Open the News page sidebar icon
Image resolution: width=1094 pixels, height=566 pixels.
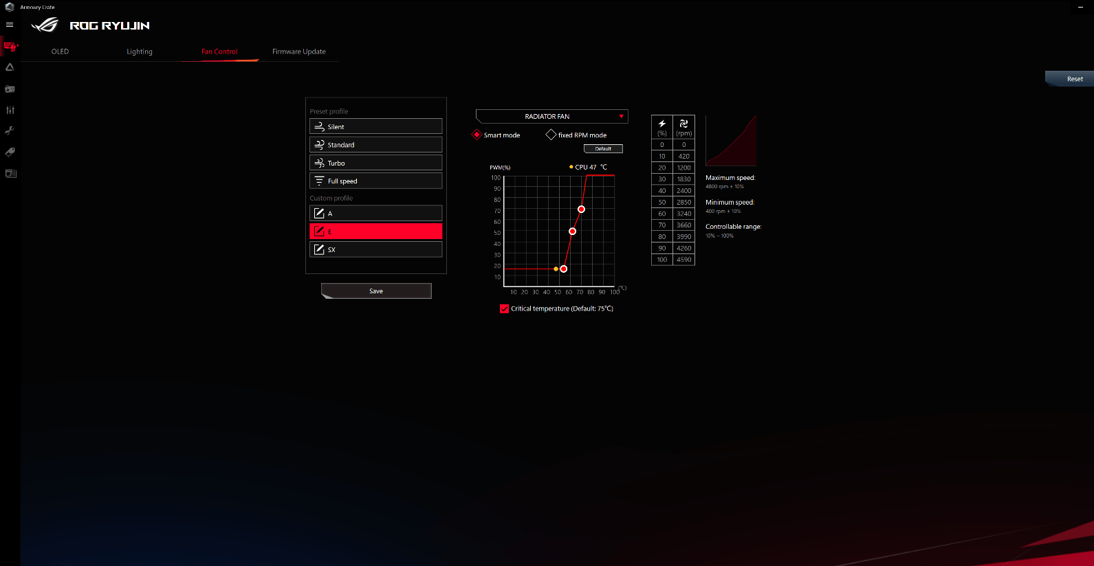pyautogui.click(x=10, y=173)
